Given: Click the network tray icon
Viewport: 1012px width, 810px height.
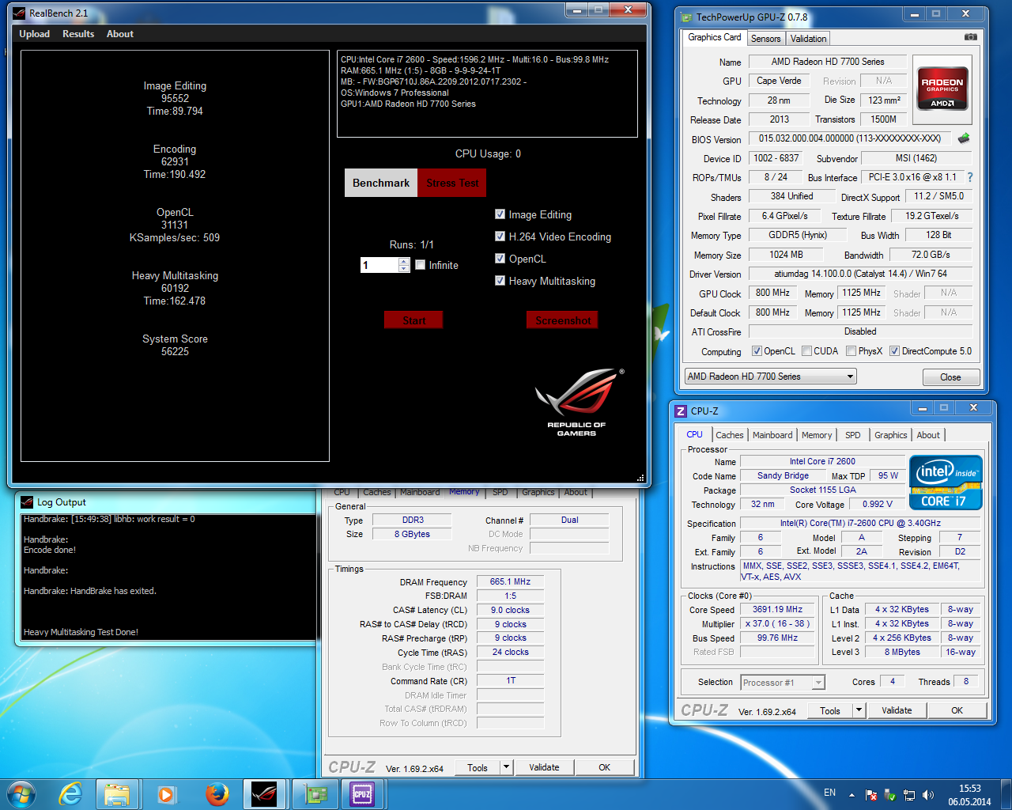Looking at the screenshot, I should 909,795.
